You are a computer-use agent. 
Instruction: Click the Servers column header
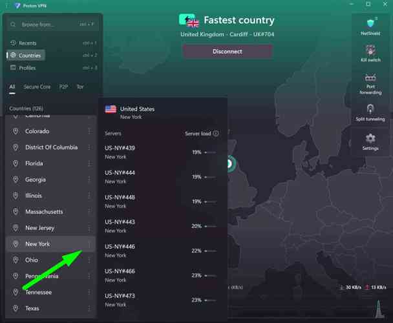112,134
